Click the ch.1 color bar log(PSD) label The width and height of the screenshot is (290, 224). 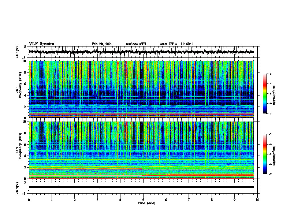coord(274,95)
